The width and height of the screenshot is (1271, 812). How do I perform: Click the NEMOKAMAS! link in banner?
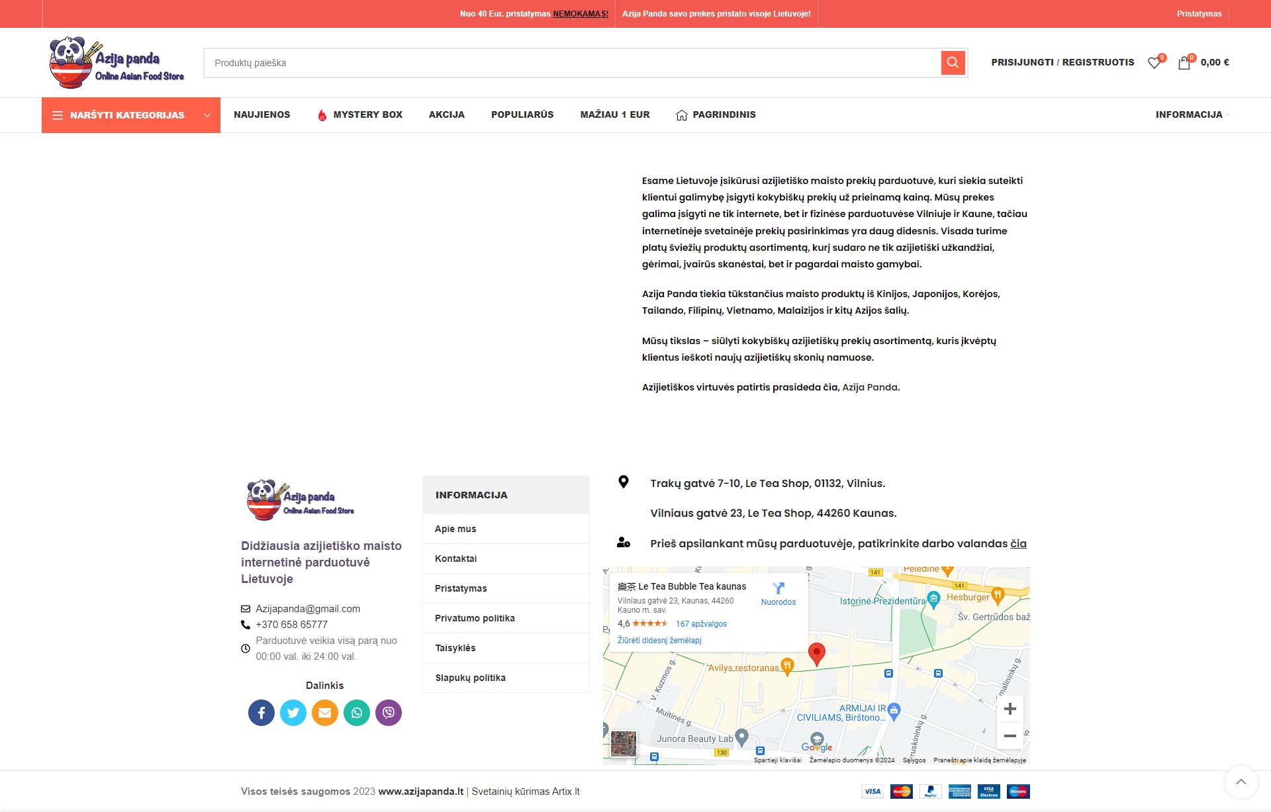[x=581, y=14]
